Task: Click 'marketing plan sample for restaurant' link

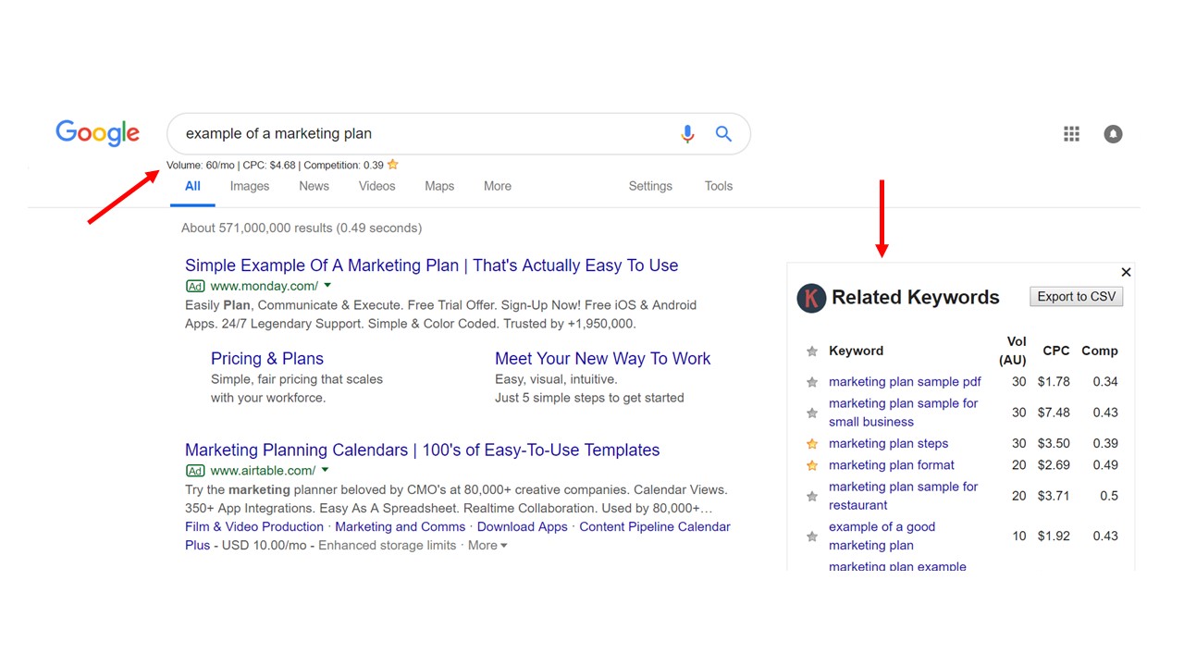Action: tap(903, 496)
